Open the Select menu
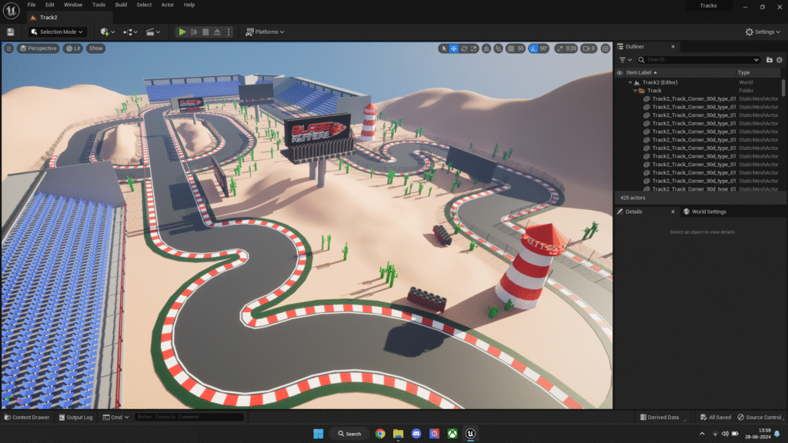788x443 pixels. click(x=144, y=5)
